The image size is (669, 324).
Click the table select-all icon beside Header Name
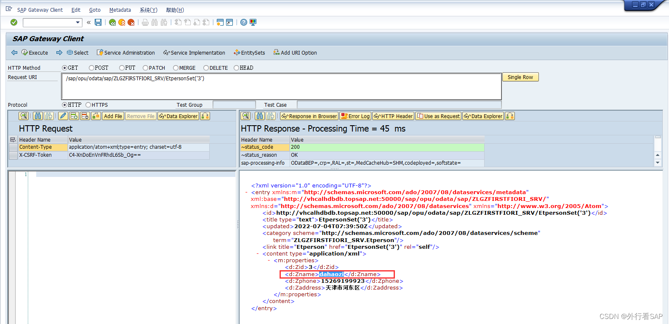click(13, 140)
